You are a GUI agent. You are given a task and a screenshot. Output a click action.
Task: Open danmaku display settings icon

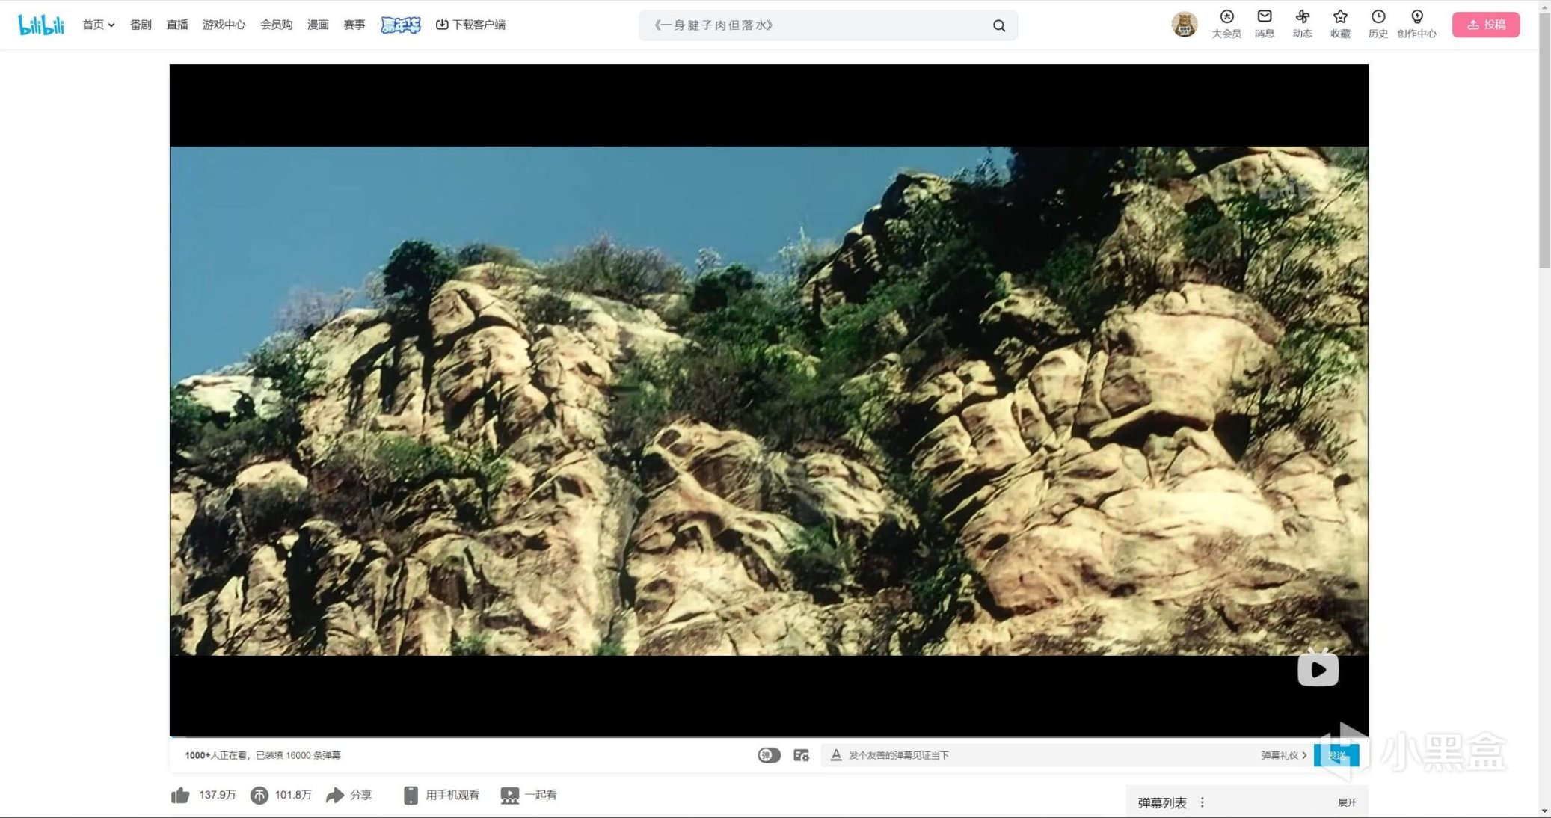point(801,755)
